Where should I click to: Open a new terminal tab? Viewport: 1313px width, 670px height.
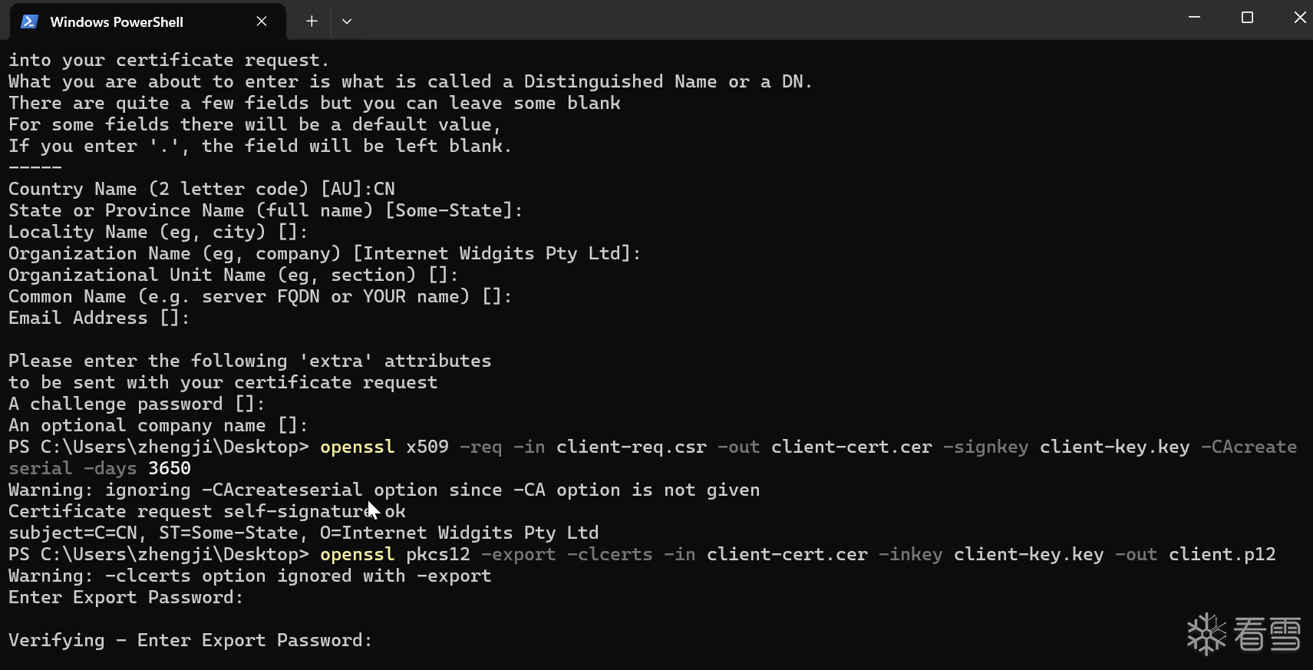[x=312, y=21]
